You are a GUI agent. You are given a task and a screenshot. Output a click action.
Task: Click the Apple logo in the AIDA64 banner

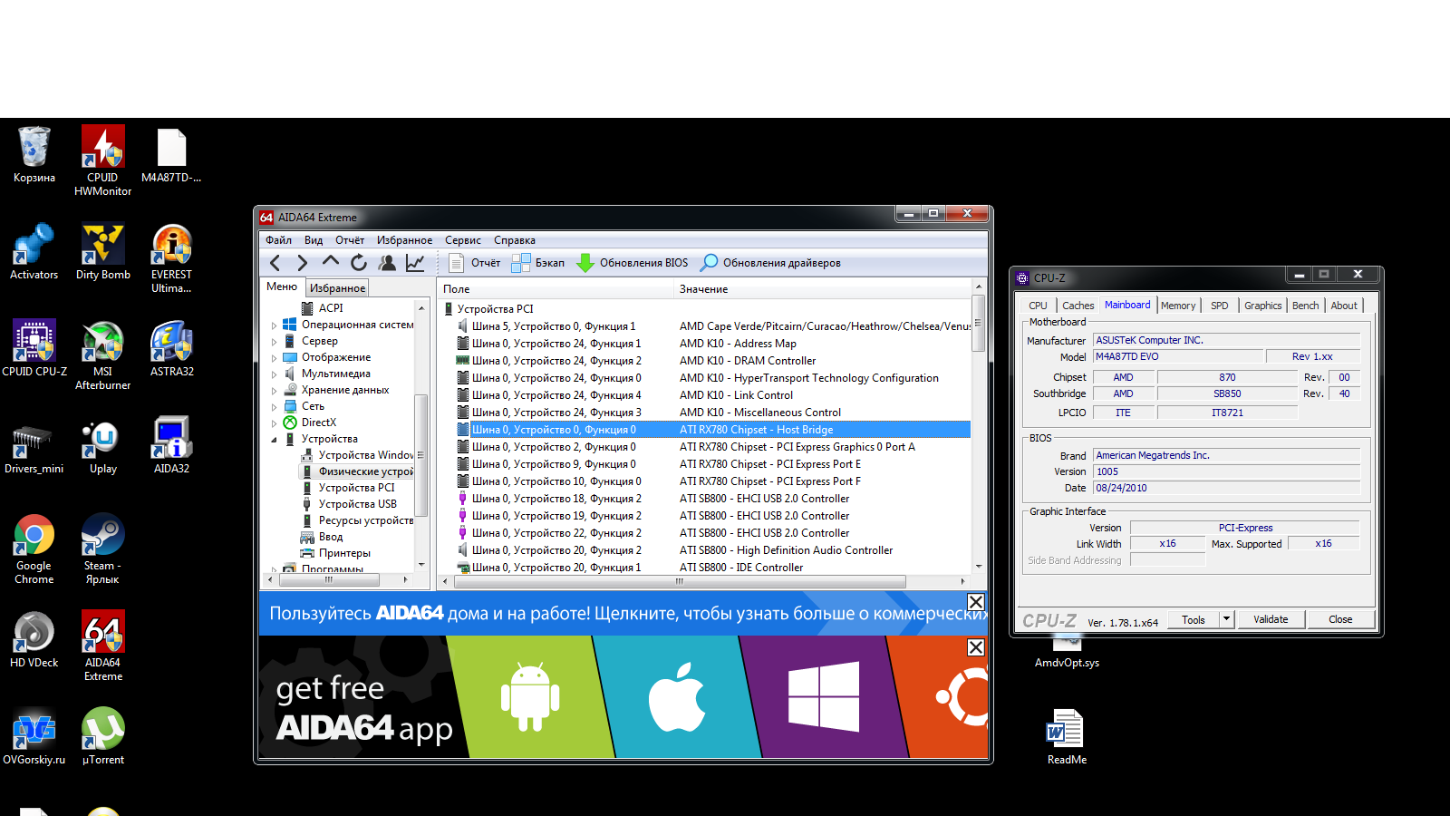point(677,695)
